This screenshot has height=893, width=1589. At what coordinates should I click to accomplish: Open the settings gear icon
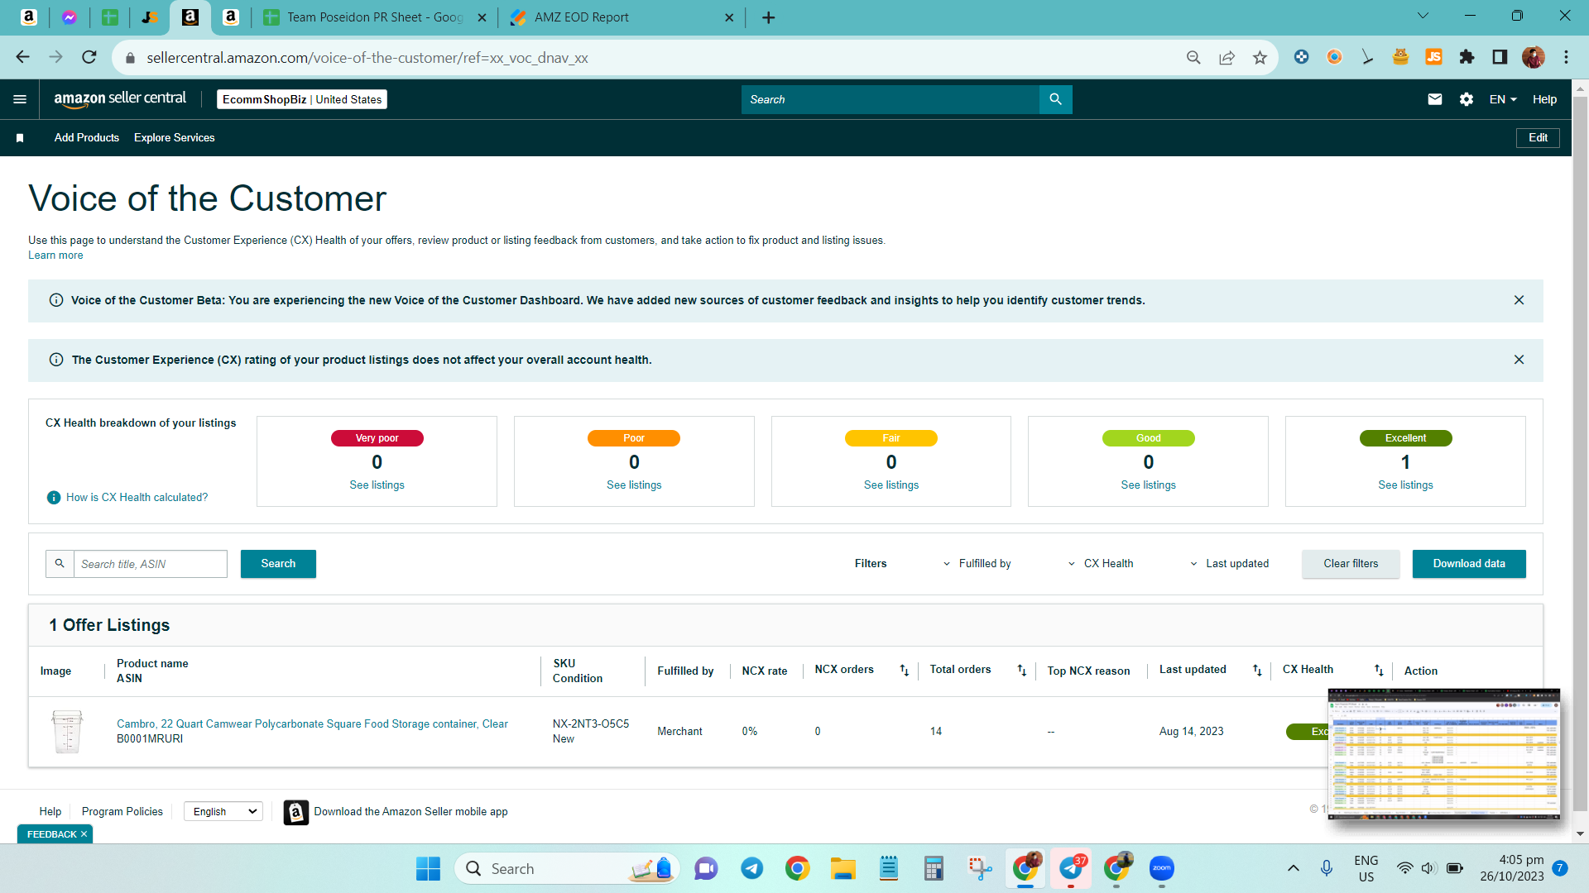1467,99
